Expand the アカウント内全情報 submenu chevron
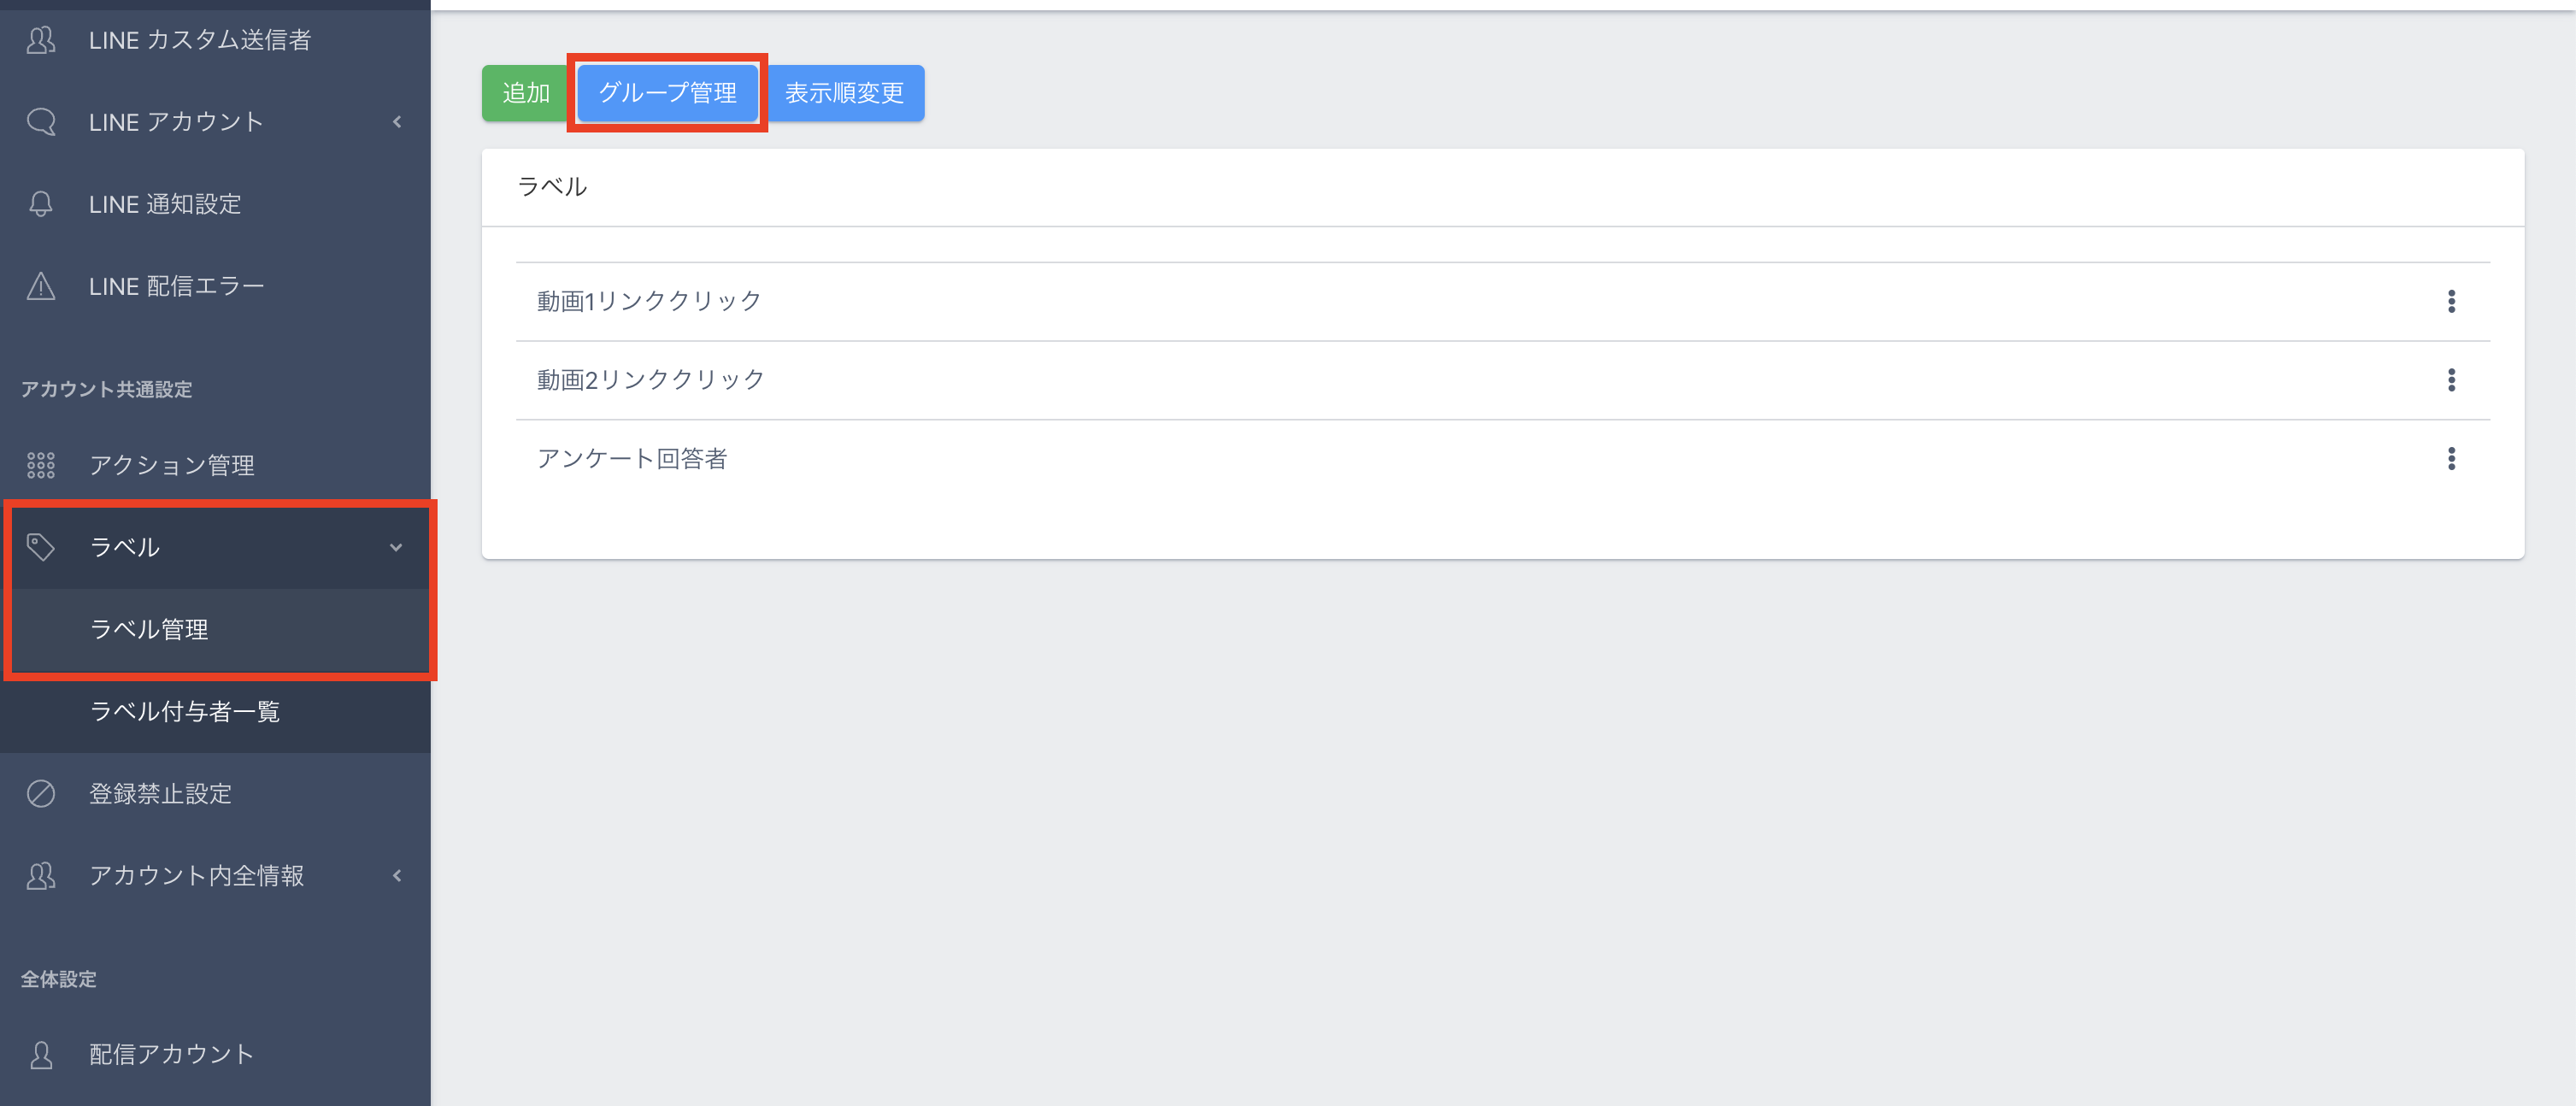Viewport: 2576px width, 1106px height. (x=397, y=876)
